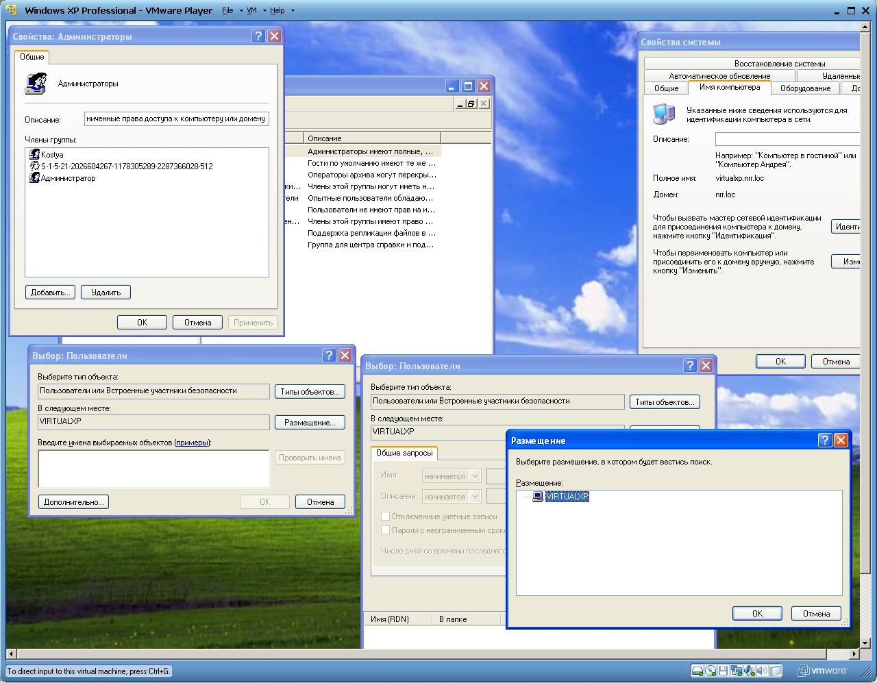Screen dimensions: 877x683
Task: Click the object names text area
Action: [x=153, y=469]
